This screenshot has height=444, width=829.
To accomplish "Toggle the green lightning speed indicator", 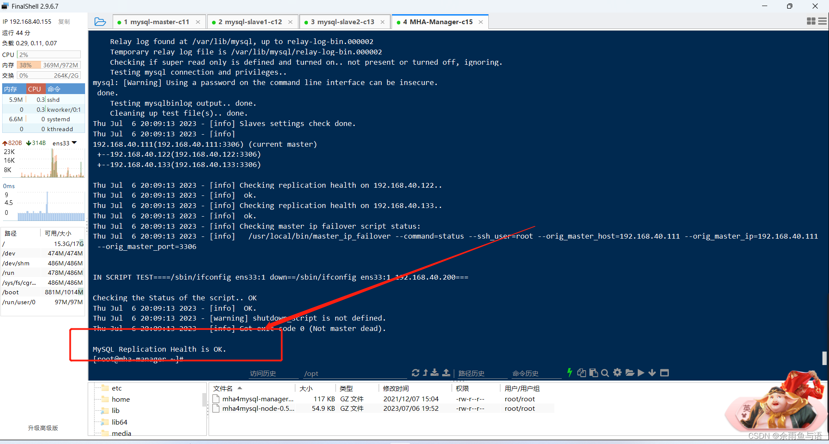I will [x=570, y=373].
